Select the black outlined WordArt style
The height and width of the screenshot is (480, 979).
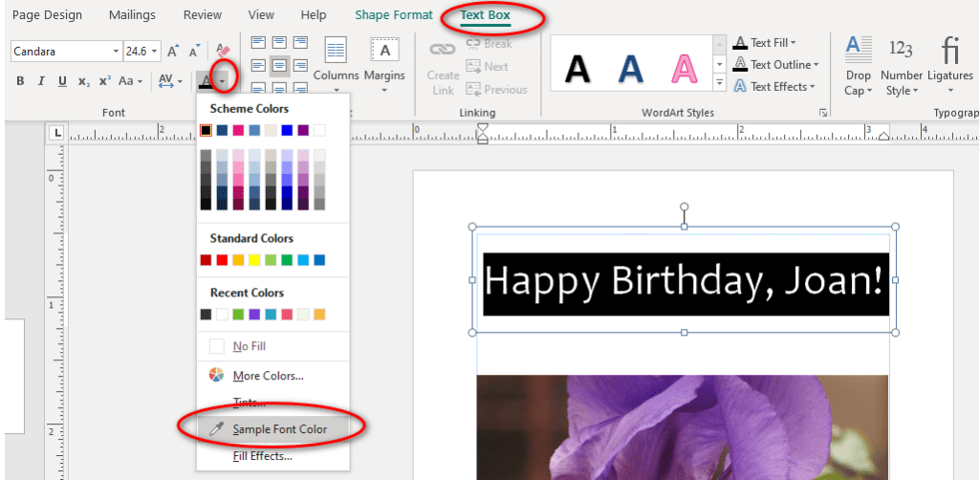click(x=577, y=68)
